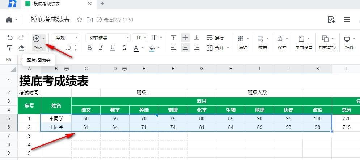Click the redo arrow icon

click(21, 38)
